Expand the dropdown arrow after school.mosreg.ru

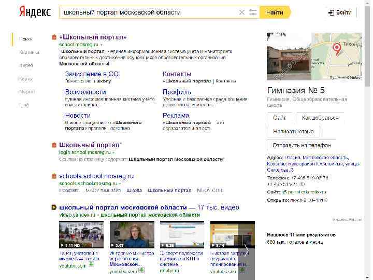tap(102, 45)
